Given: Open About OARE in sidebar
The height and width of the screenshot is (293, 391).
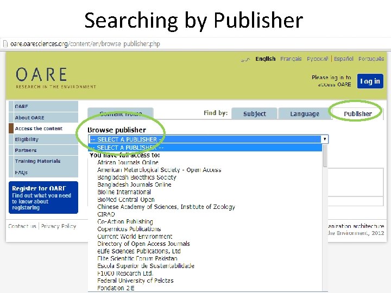Looking at the screenshot, I should (x=43, y=117).
